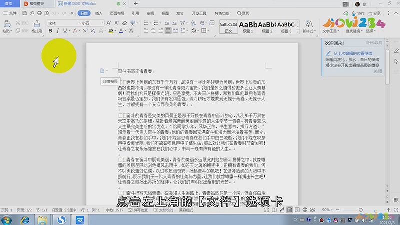
Task: Click the paragraph layout icon beside the title
Action: click(x=102, y=71)
